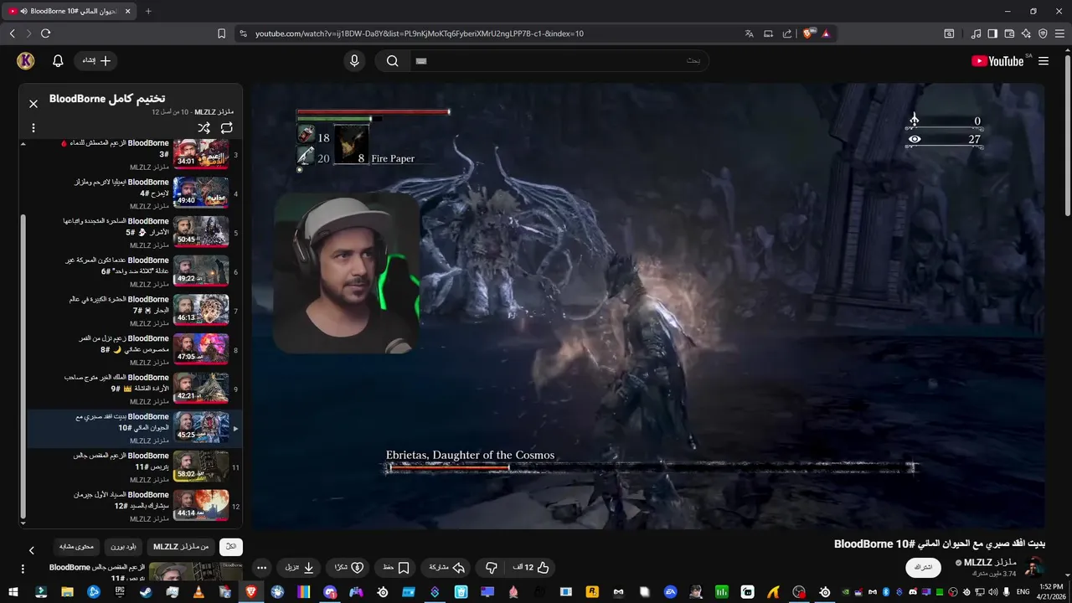Reload the page
This screenshot has height=603, width=1072.
click(45, 33)
